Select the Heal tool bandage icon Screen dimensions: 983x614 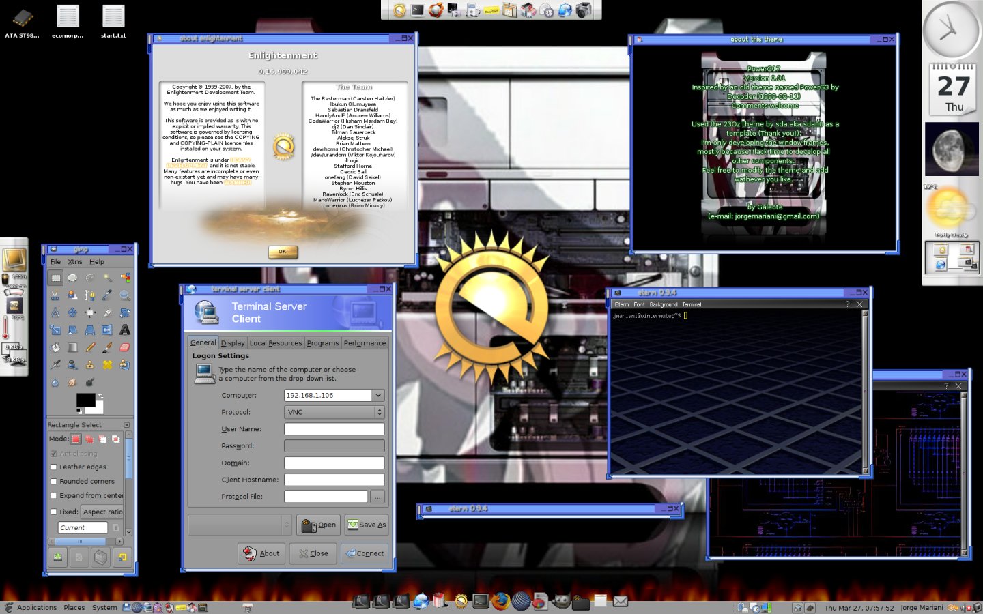tap(107, 365)
